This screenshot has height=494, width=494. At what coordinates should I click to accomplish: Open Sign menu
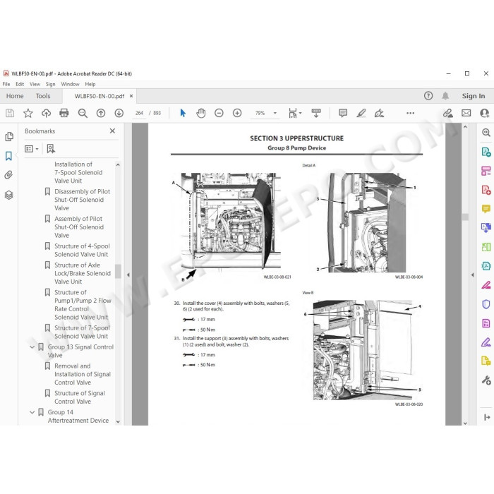[50, 84]
